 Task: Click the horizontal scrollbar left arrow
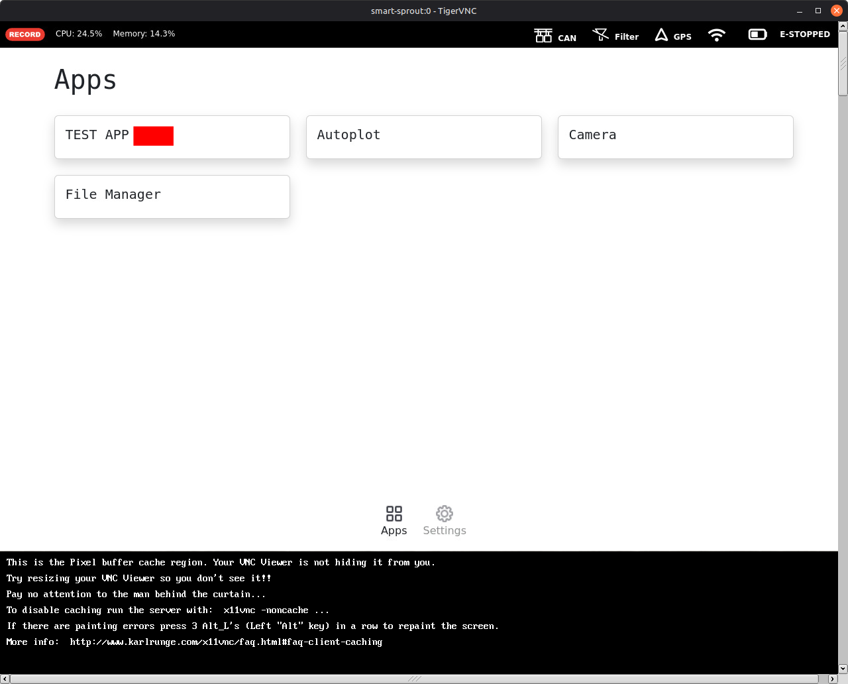coord(5,679)
